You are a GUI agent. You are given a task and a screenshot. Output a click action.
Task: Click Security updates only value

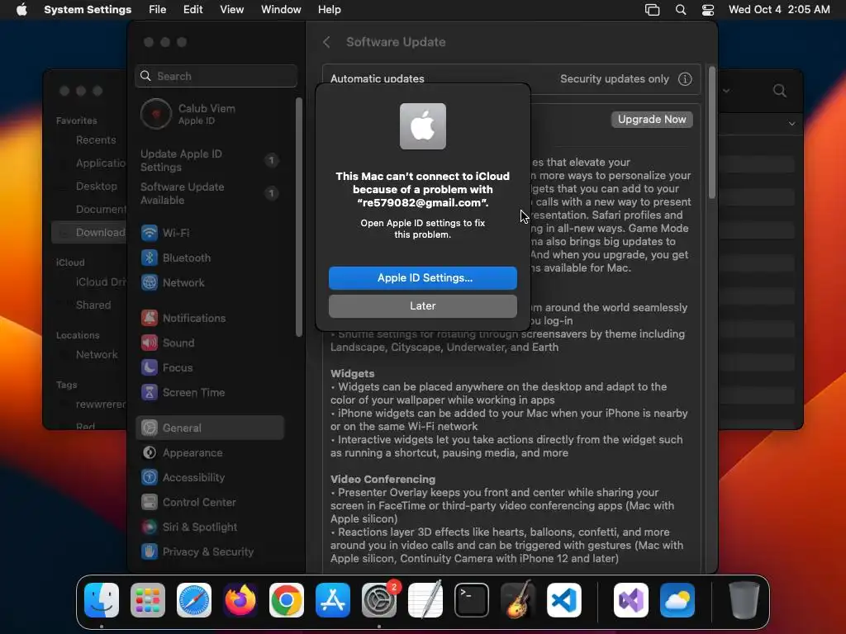point(614,79)
